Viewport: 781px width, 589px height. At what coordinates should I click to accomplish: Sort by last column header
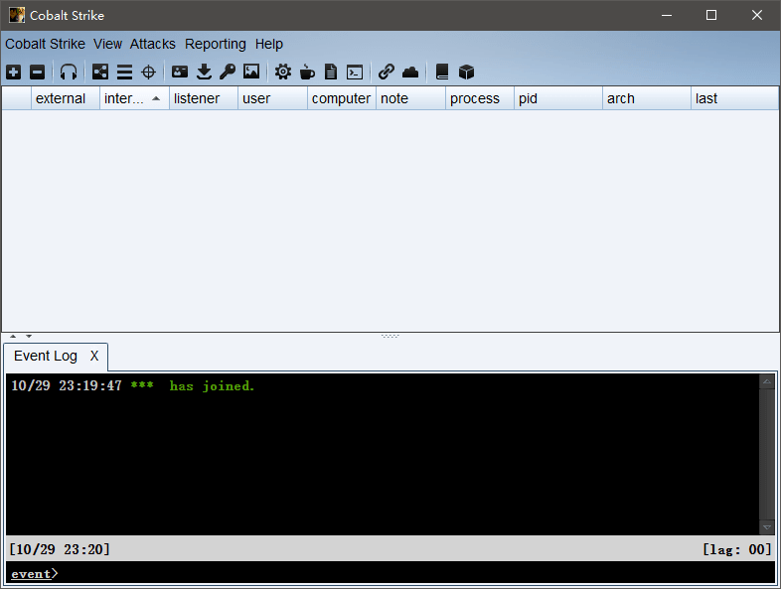pos(734,98)
